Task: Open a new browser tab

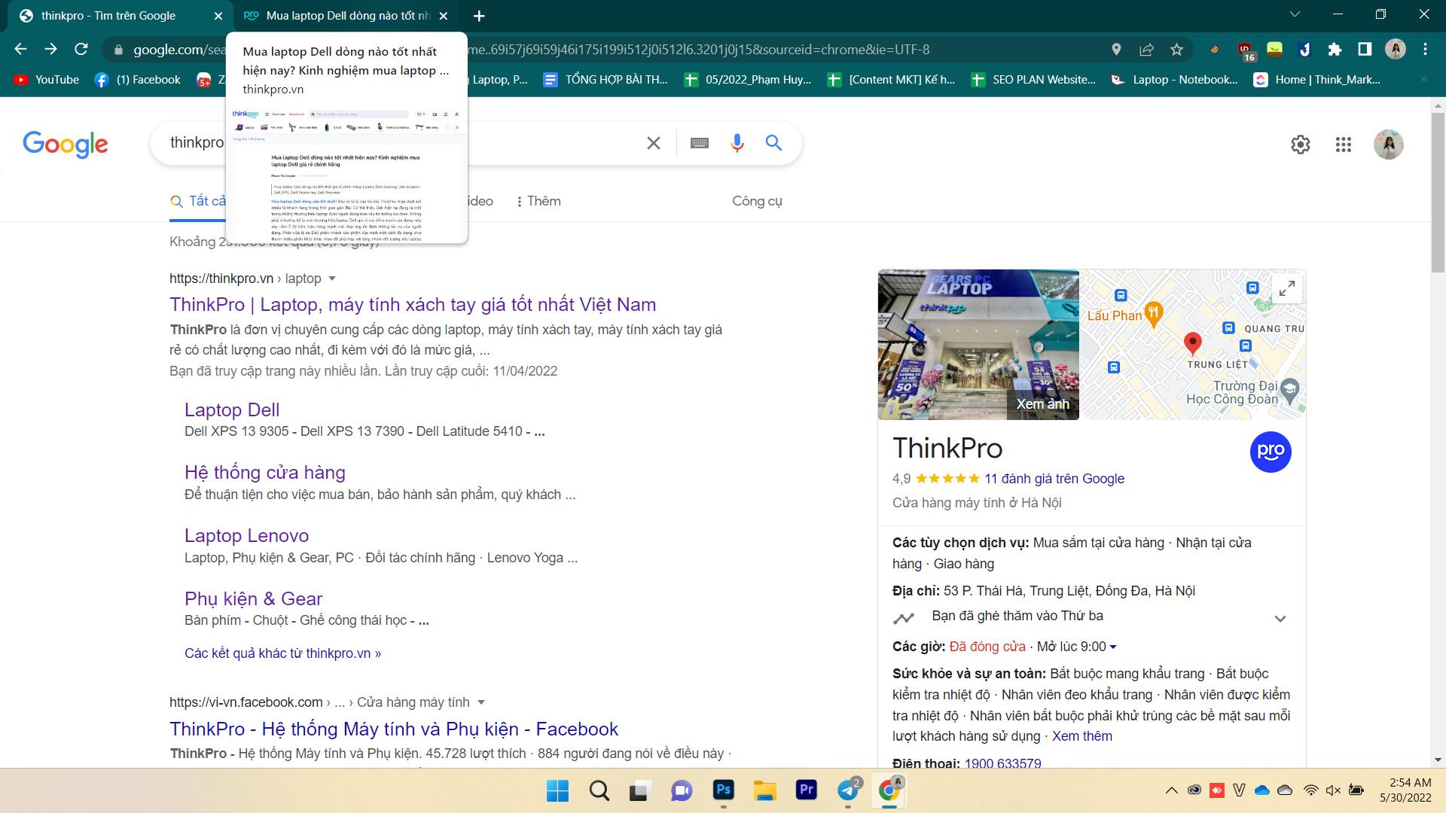Action: point(479,16)
